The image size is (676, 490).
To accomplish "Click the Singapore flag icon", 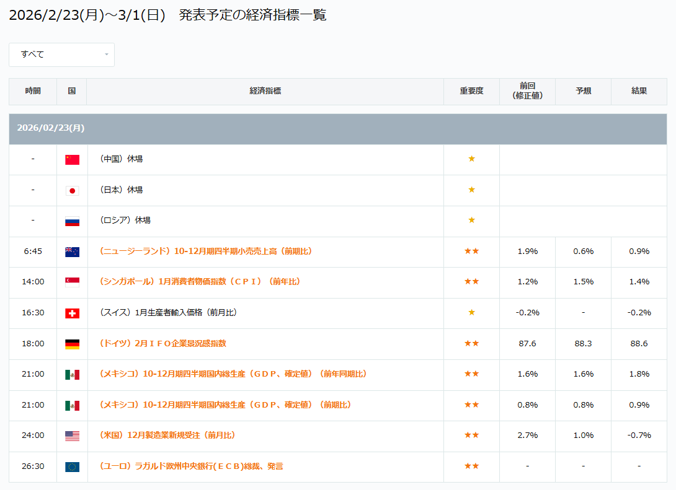I will coord(72,282).
